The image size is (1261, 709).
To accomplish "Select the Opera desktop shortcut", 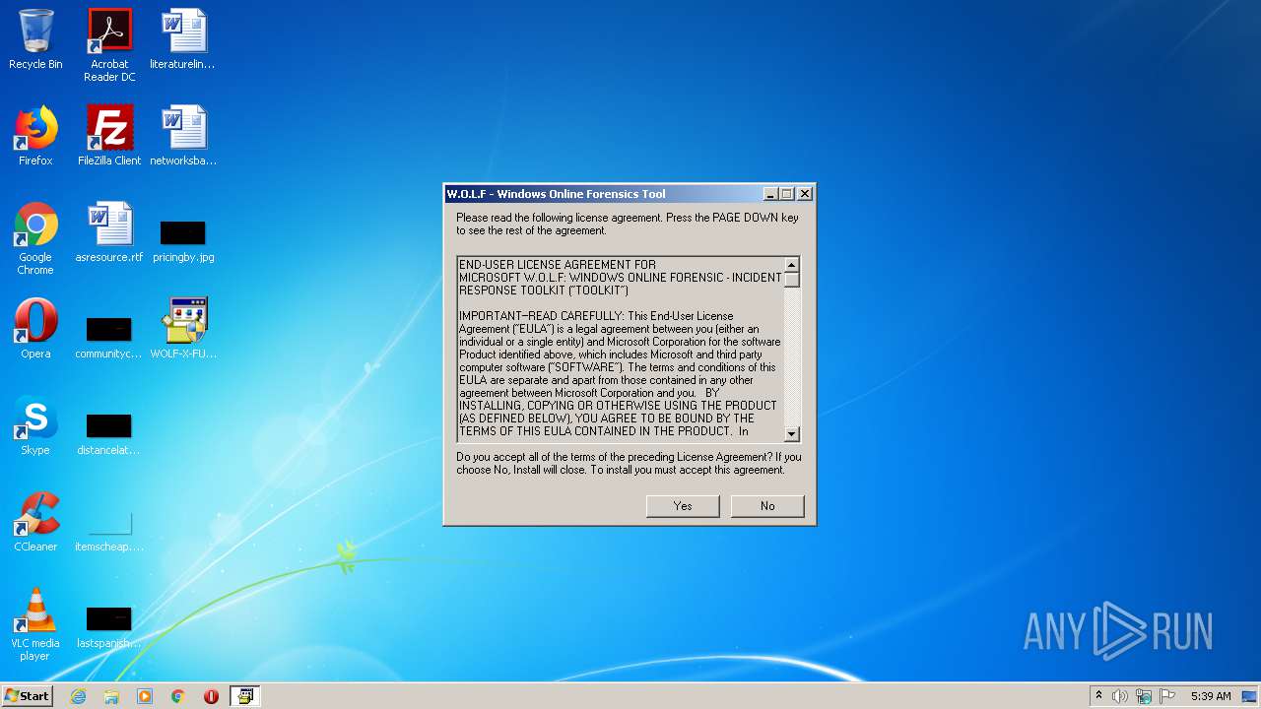I will (x=35, y=329).
